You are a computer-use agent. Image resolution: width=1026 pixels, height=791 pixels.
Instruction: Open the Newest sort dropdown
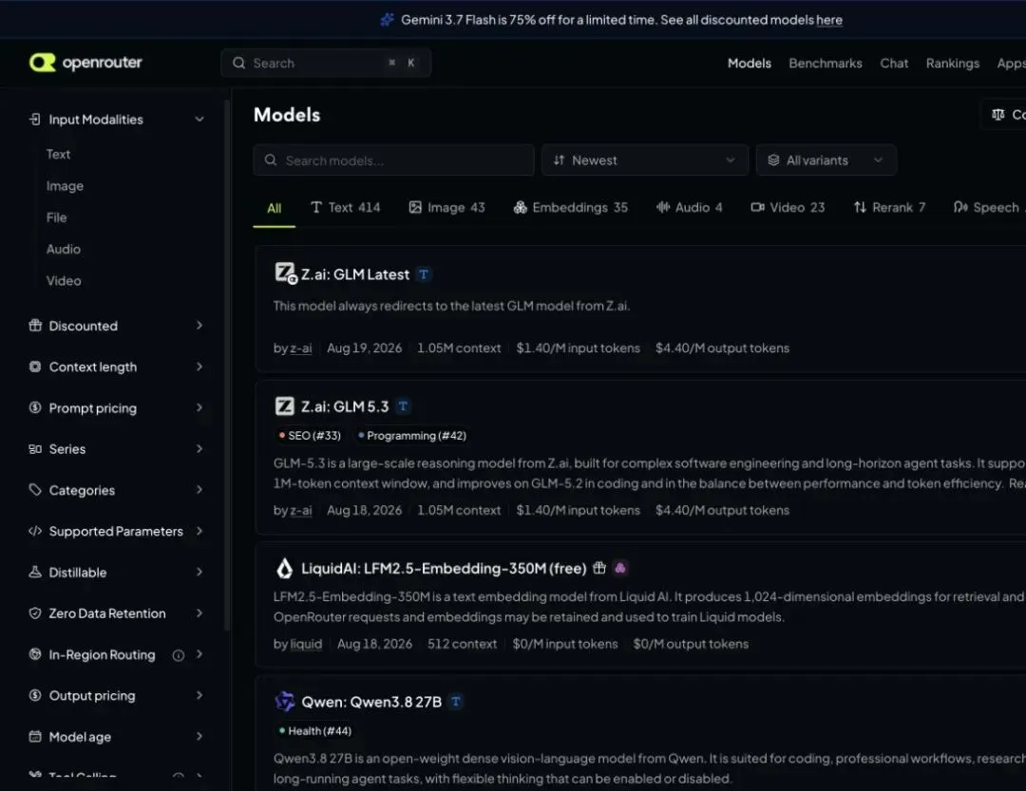coord(644,160)
